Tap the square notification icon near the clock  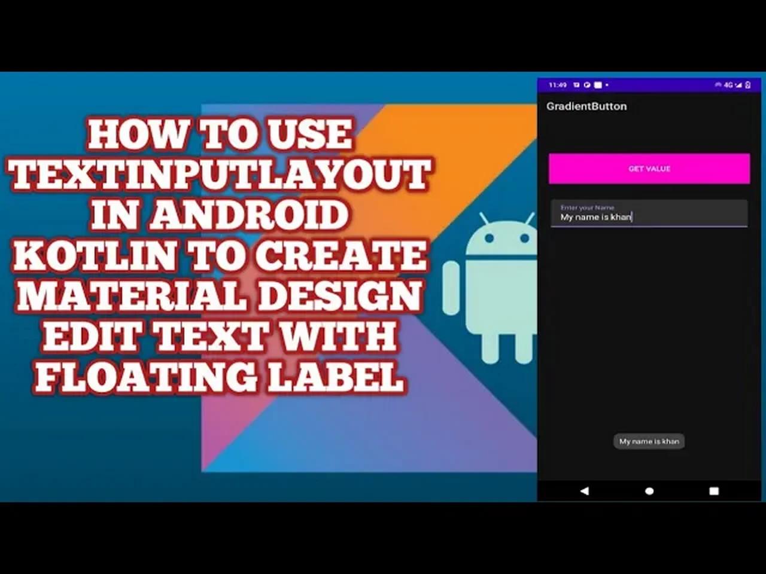click(597, 85)
